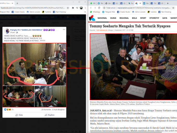Open the NASIONAL menu section
The image size is (177, 133).
tap(102, 18)
